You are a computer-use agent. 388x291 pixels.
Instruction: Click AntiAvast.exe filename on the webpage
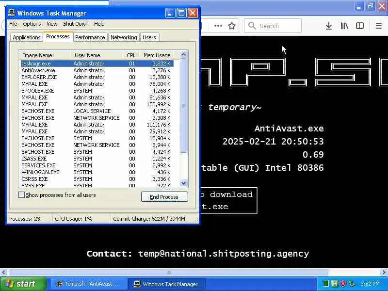[289, 129]
